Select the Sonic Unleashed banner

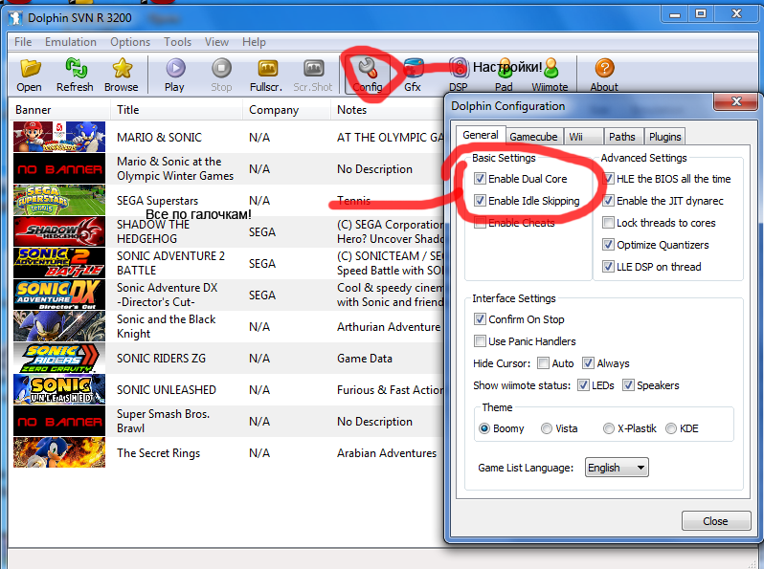[x=59, y=389]
